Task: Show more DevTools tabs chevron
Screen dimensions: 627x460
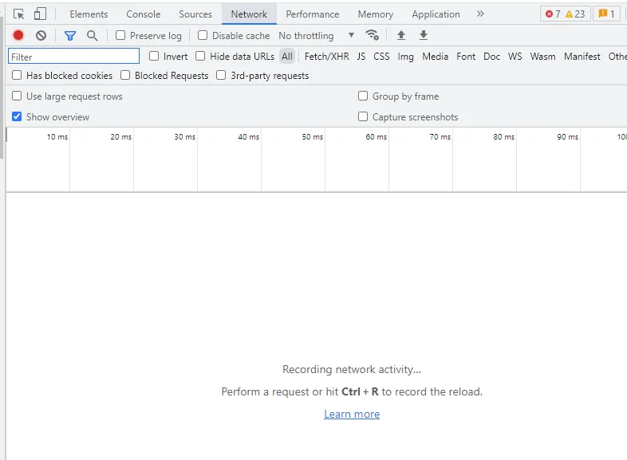Action: [480, 14]
